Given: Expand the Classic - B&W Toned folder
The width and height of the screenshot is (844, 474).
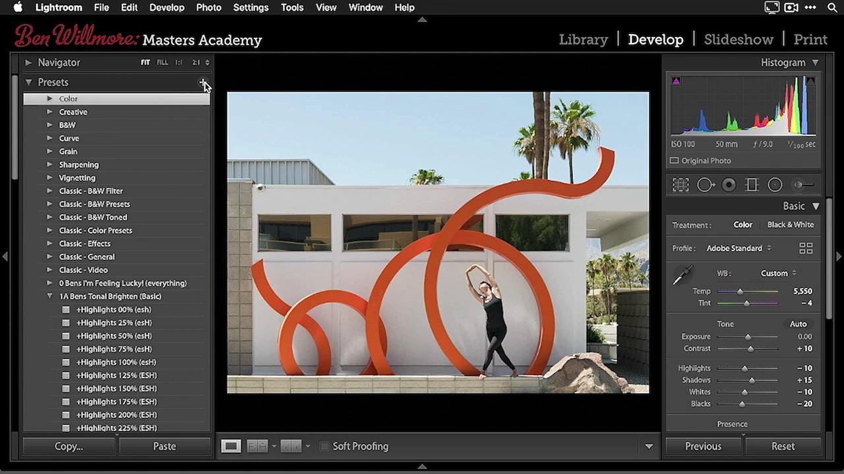Looking at the screenshot, I should pos(49,217).
